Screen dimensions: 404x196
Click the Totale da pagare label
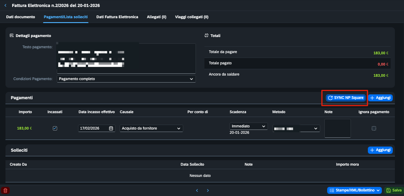click(223, 52)
